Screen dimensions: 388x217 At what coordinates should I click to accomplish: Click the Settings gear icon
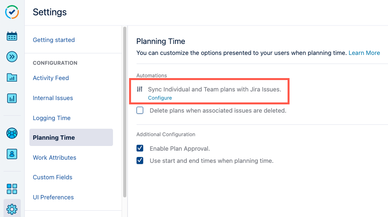pos(12,209)
